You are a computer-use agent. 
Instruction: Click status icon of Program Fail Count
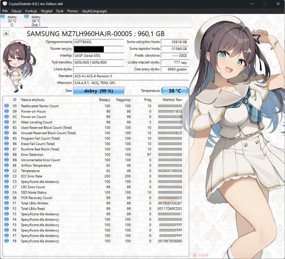click(7, 138)
